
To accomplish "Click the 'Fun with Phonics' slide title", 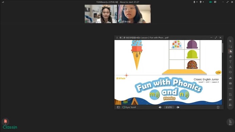I will pyautogui.click(x=169, y=84).
